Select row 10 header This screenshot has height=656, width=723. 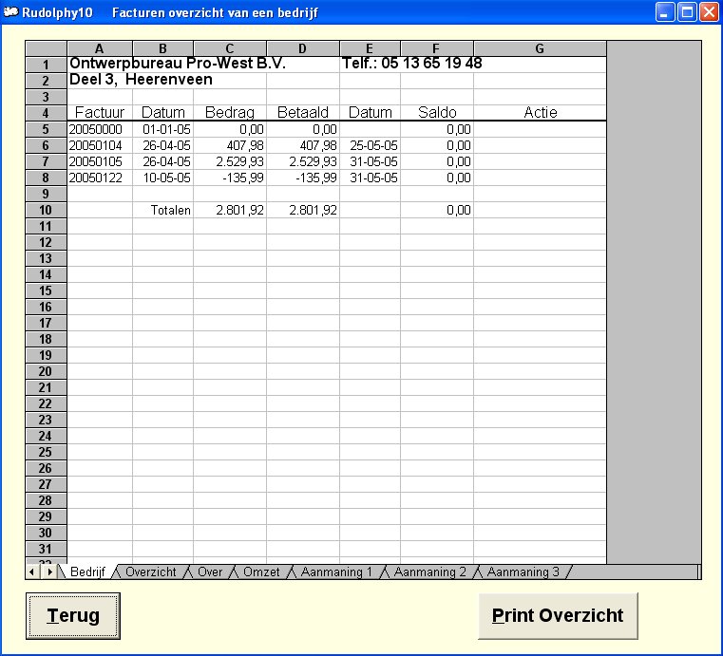click(x=46, y=210)
